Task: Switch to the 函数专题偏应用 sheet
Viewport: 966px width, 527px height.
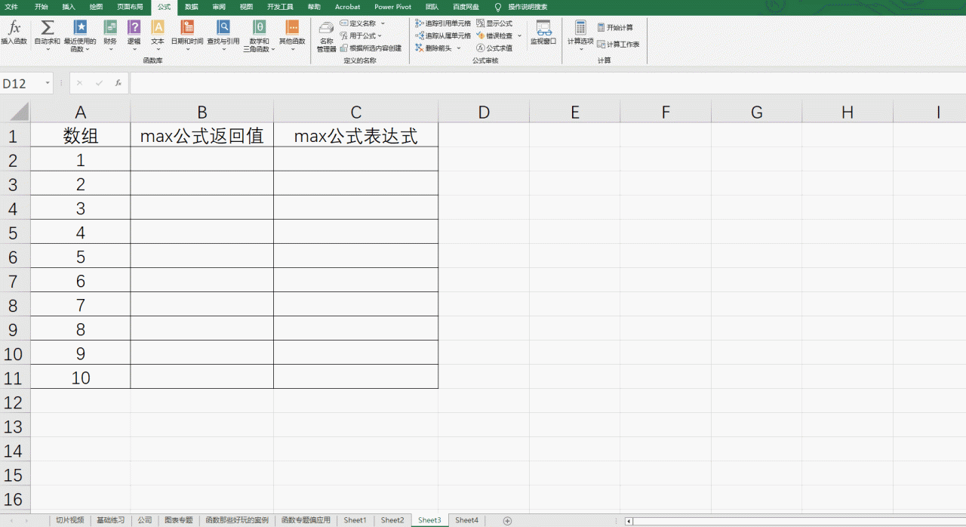Action: click(306, 520)
